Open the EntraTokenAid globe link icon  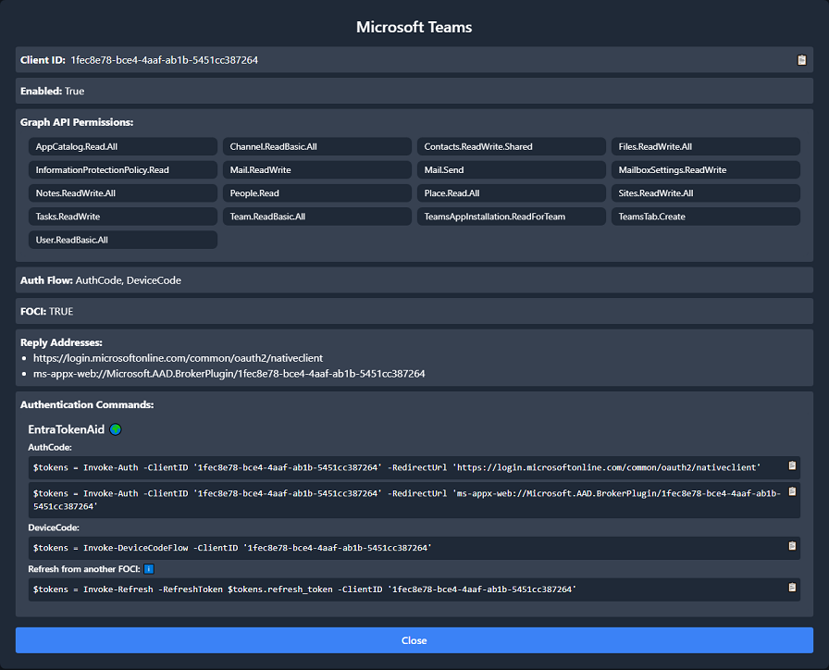coord(116,429)
